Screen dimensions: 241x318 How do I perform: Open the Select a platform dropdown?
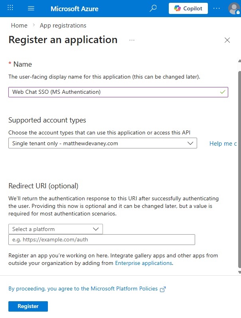[x=55, y=229]
